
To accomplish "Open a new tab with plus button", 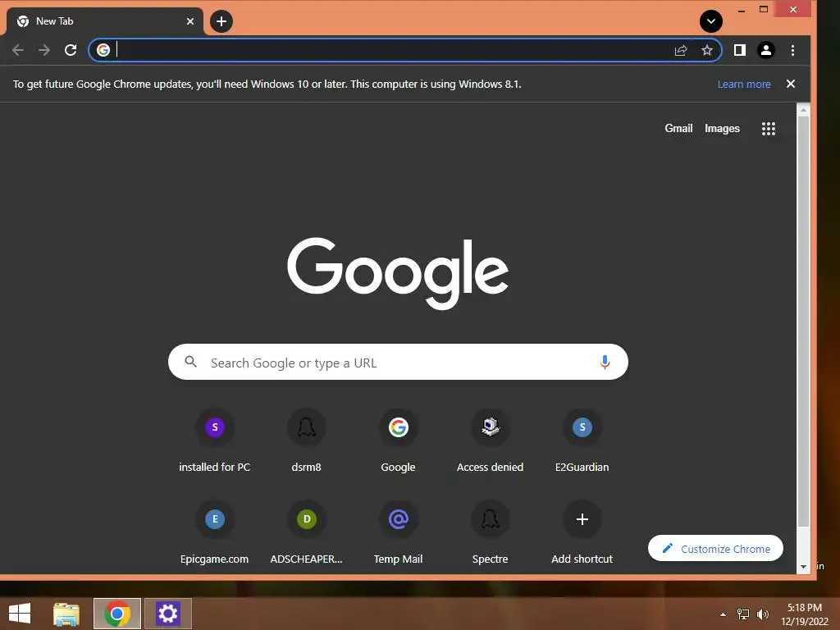I will point(221,21).
